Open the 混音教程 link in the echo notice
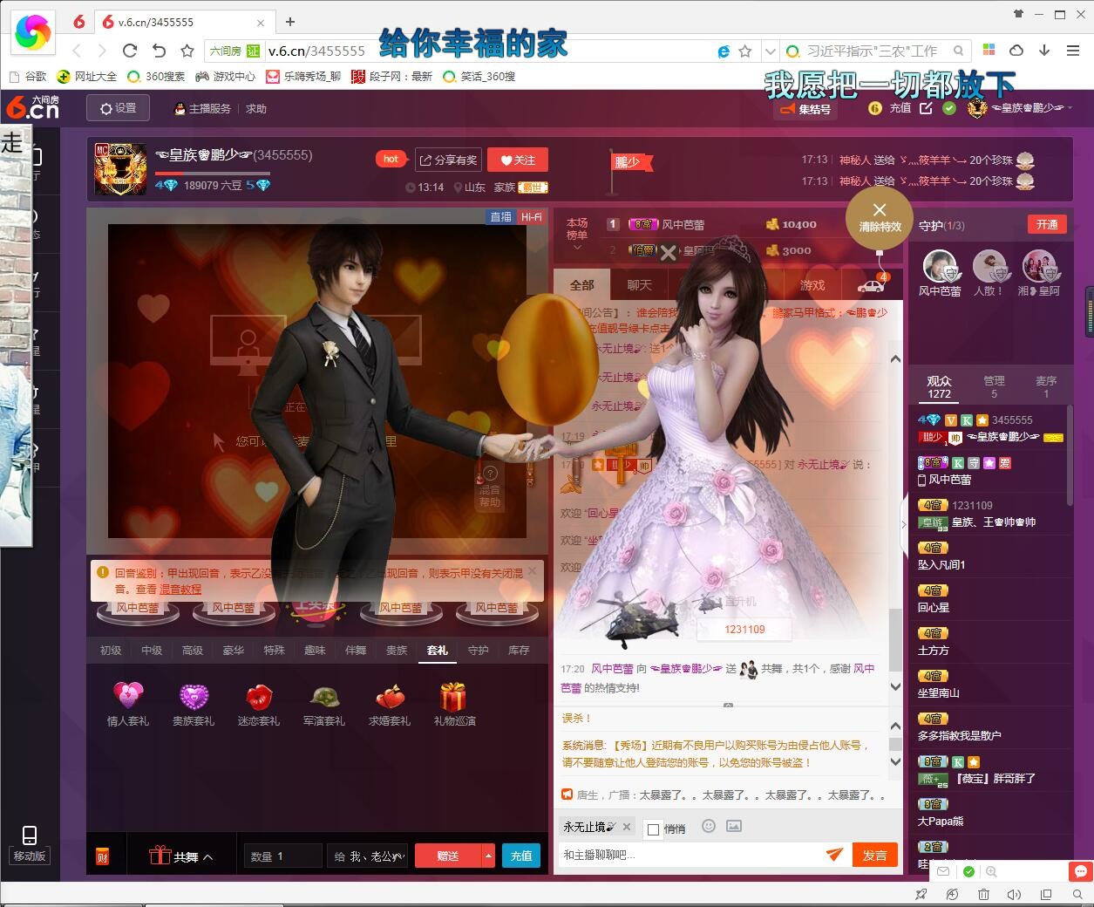Image resolution: width=1094 pixels, height=907 pixels. 180,590
